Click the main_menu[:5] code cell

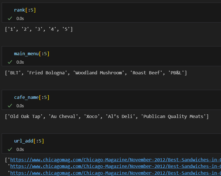point(111,56)
